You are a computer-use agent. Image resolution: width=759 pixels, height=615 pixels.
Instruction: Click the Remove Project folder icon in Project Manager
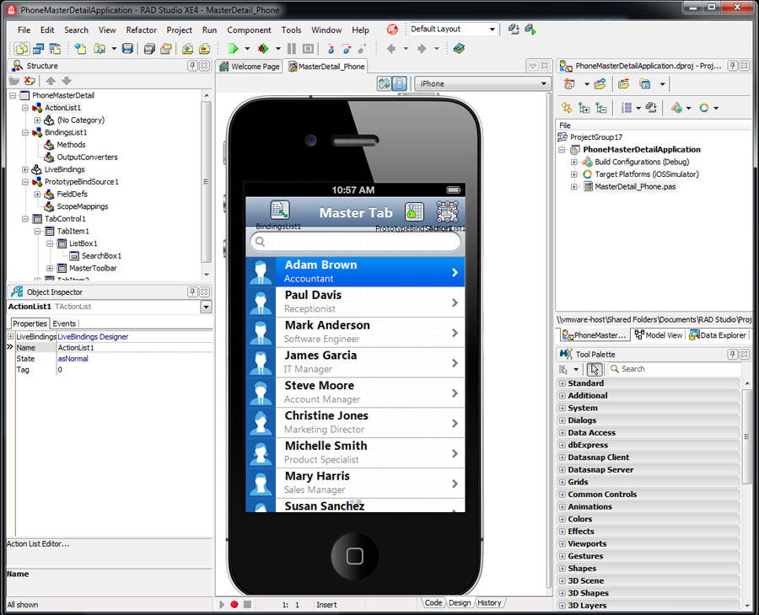(x=623, y=84)
